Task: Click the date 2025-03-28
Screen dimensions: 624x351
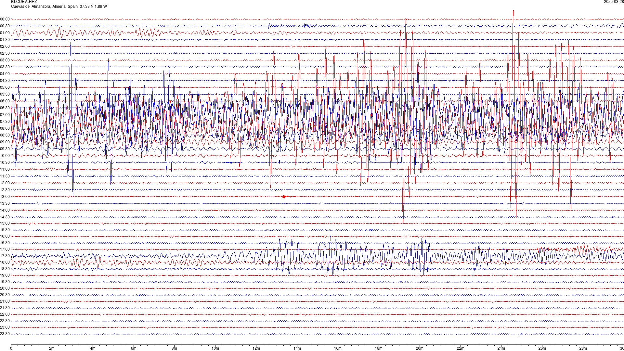Action: pos(614,2)
